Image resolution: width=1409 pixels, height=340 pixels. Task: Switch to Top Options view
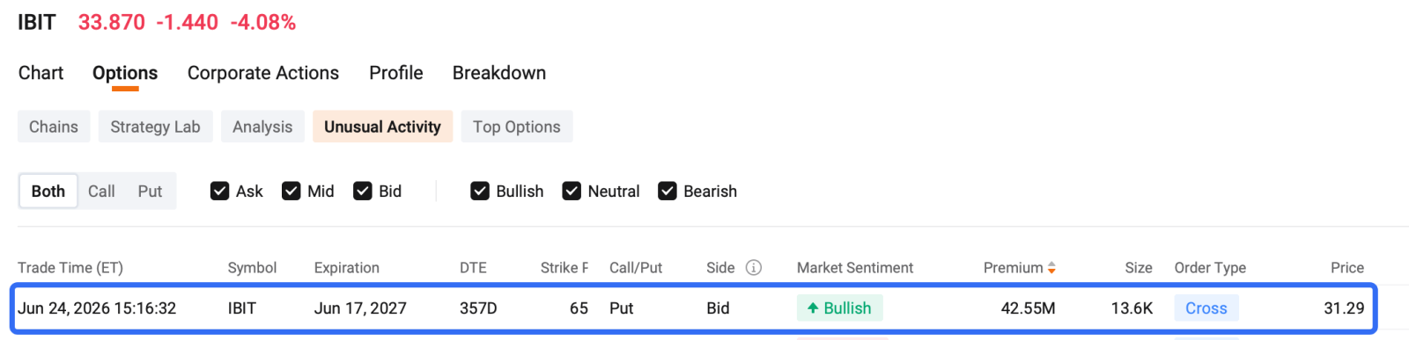(517, 127)
